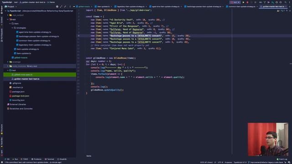This screenshot has width=292, height=164.
Task: Run the test configuration with the green play button
Action: coord(243,2)
